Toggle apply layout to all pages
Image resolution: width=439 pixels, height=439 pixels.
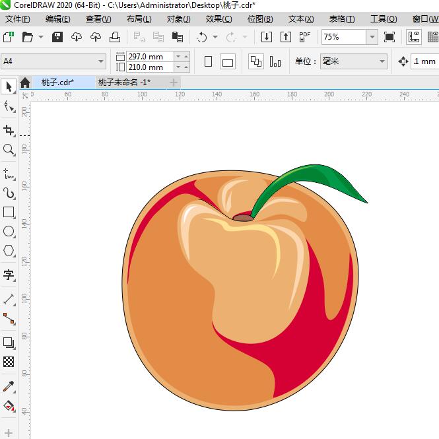[x=256, y=61]
